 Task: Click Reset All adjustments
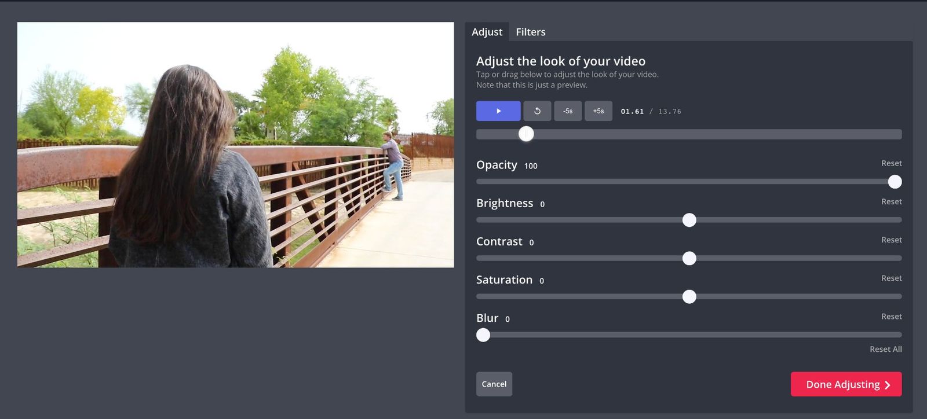coord(885,349)
